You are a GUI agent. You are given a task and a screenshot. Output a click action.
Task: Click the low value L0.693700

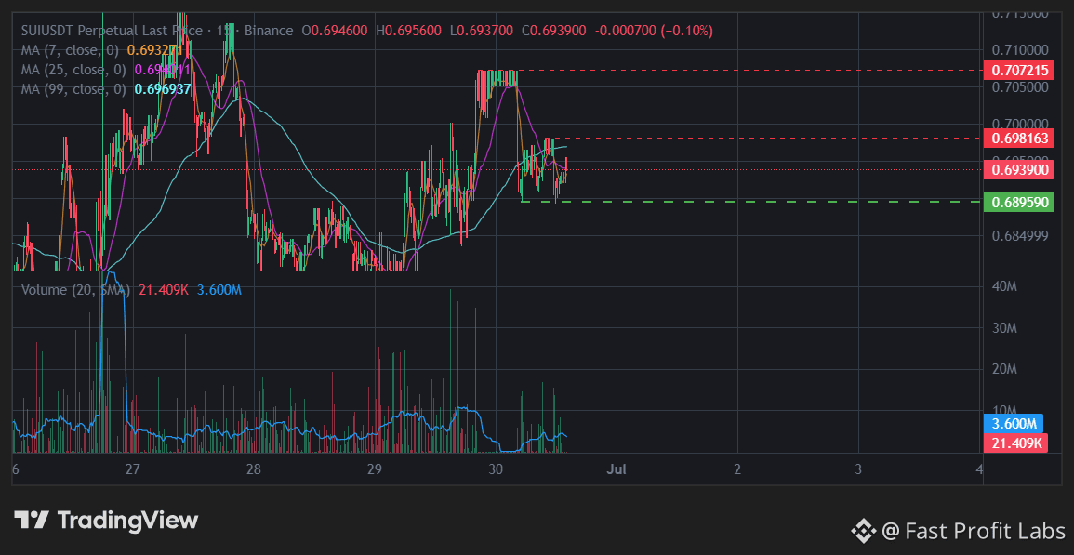click(481, 31)
